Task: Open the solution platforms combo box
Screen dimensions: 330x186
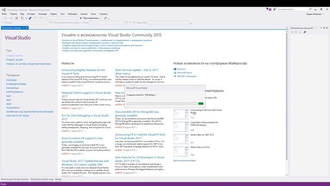Action: point(69,18)
